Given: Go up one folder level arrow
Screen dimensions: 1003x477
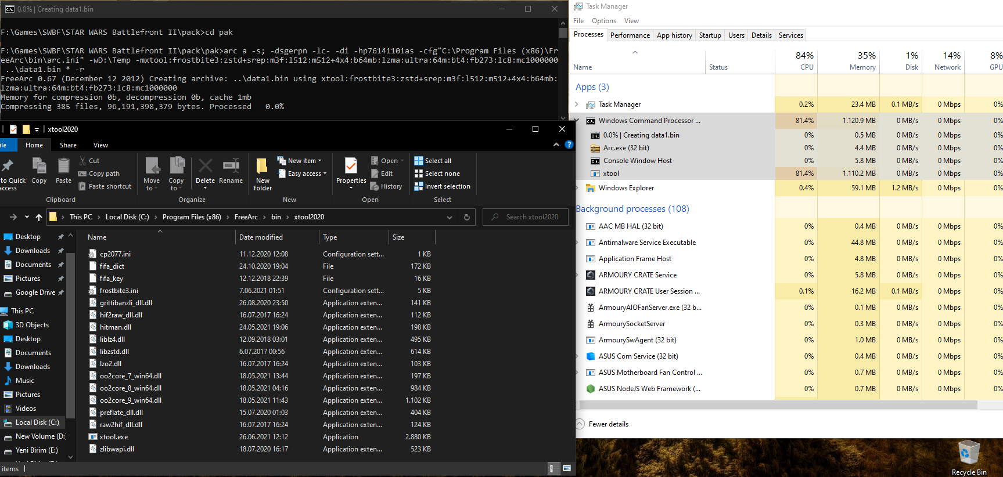Looking at the screenshot, I should point(39,217).
